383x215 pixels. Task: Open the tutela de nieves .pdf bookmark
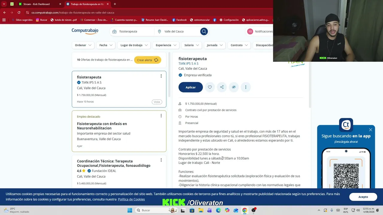63,20
